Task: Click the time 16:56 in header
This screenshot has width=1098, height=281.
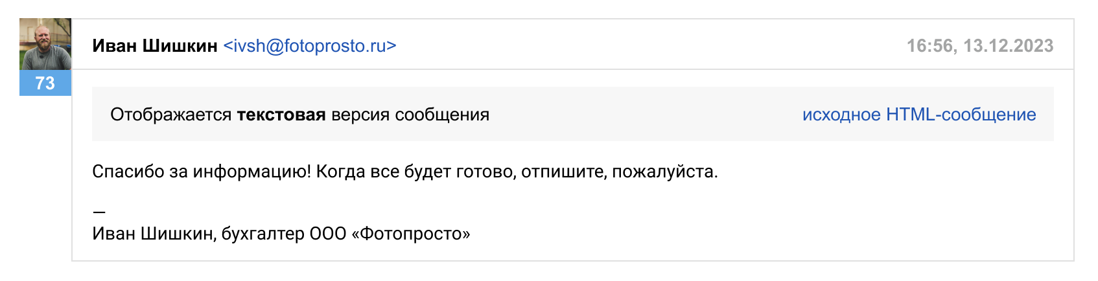Action: [x=929, y=46]
